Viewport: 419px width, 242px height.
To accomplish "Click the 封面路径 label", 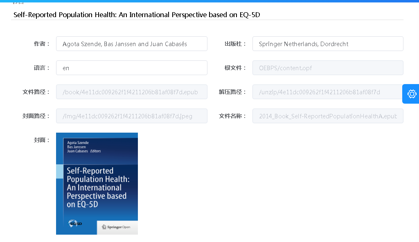I will 36,115.
